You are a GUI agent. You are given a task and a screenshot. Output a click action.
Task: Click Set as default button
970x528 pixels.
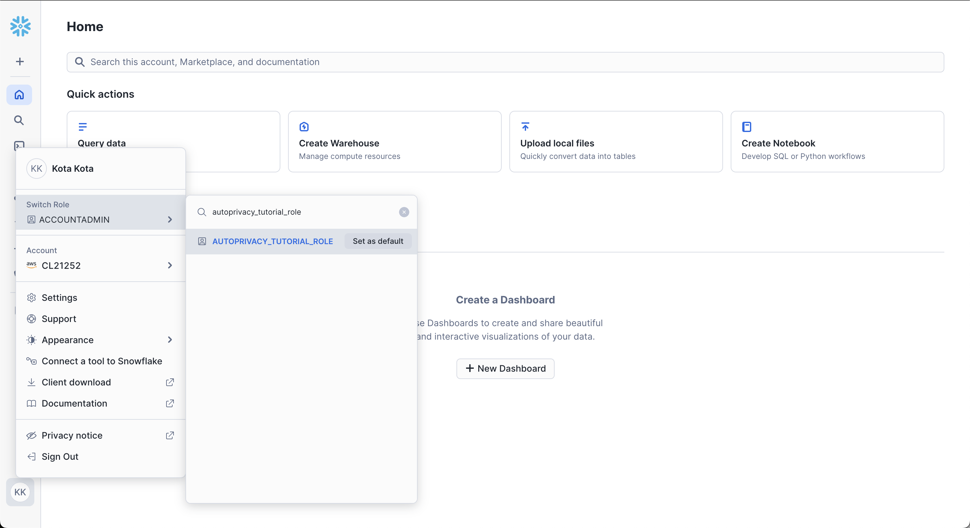point(378,241)
